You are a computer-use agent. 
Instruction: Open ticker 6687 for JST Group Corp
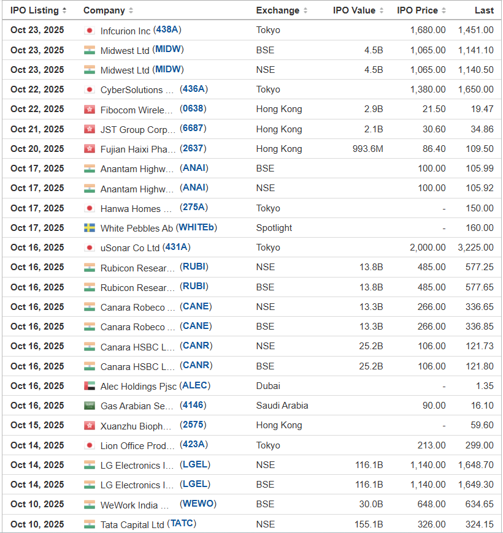(193, 129)
